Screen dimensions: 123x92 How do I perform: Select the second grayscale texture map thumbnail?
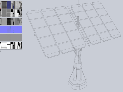coord(11,13)
